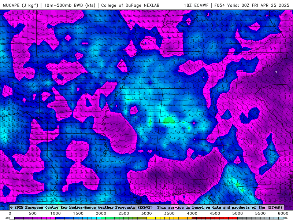This screenshot has width=293, height=220.
Task: Click the 4000 value on the color scale
Action: coord(192,213)
